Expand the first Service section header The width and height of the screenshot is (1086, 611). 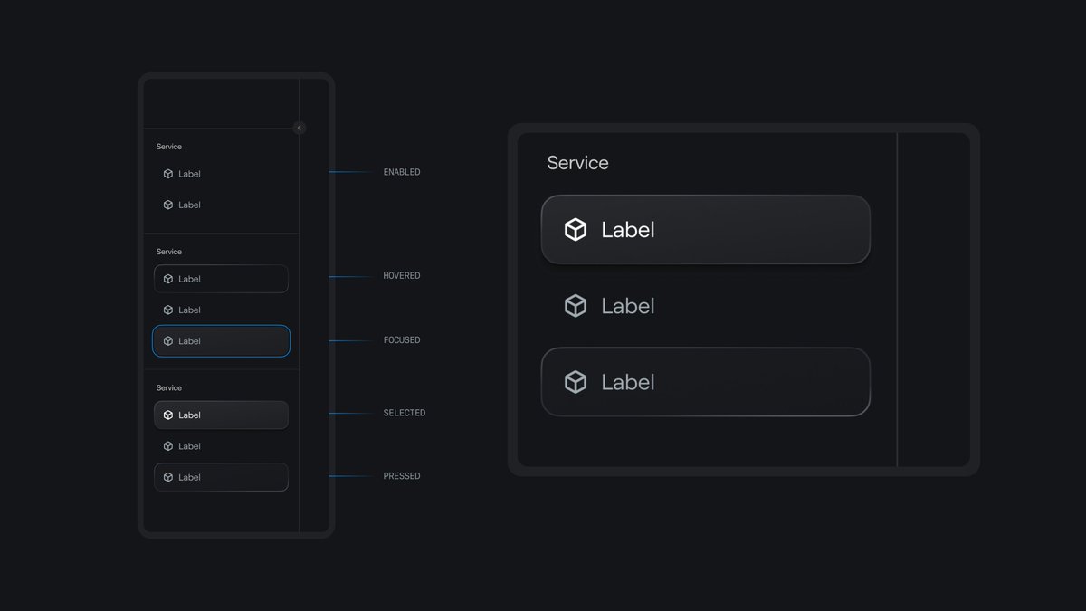[168, 146]
